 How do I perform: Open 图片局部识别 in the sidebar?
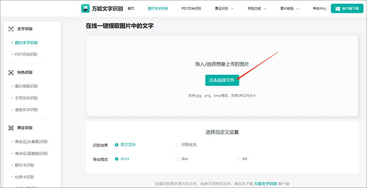[x=26, y=86]
